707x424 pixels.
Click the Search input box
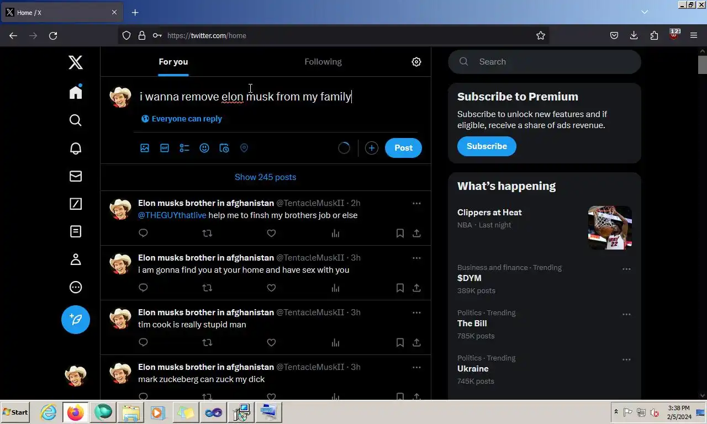tap(545, 62)
